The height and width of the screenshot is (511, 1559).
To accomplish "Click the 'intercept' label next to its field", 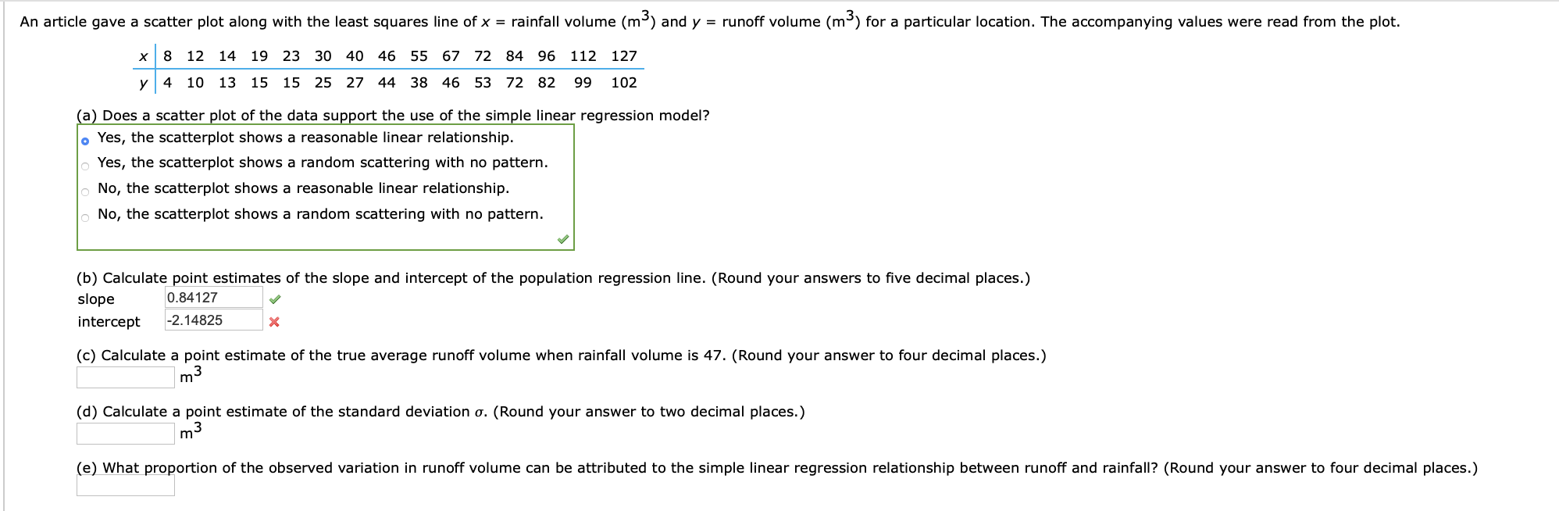I will click(108, 321).
